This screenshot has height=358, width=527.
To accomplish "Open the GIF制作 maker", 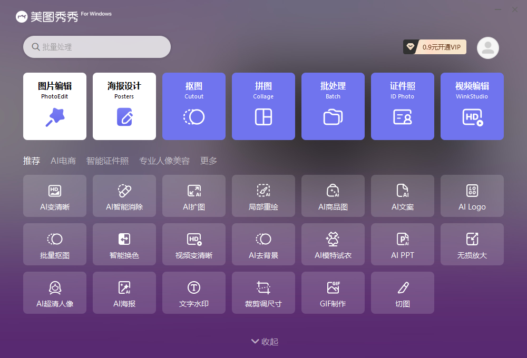I will tap(333, 292).
